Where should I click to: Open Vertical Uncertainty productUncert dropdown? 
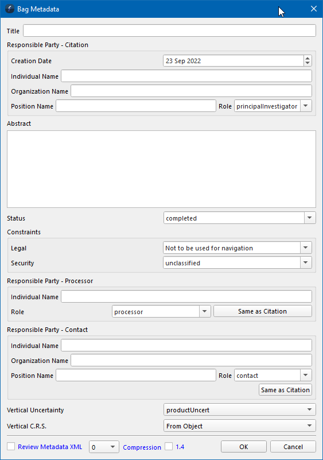[239, 409]
